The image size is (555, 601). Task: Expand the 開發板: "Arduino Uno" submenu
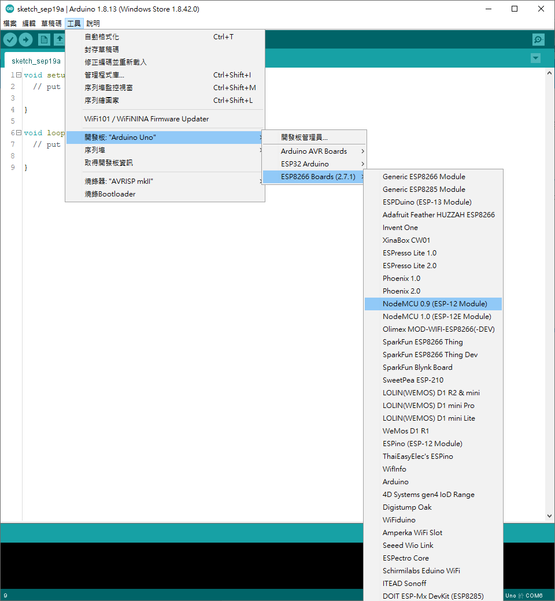[165, 137]
